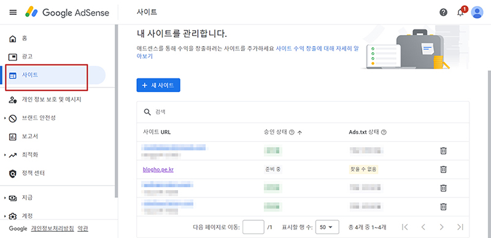Click the help icon next to Ads.txt 상태
Image resolution: width=491 pixels, height=238 pixels.
pos(384,132)
